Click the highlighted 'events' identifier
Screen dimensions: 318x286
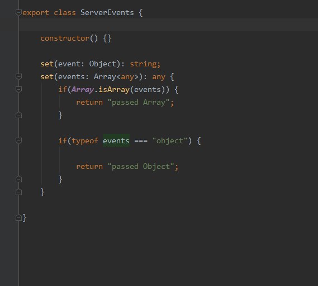click(x=116, y=141)
